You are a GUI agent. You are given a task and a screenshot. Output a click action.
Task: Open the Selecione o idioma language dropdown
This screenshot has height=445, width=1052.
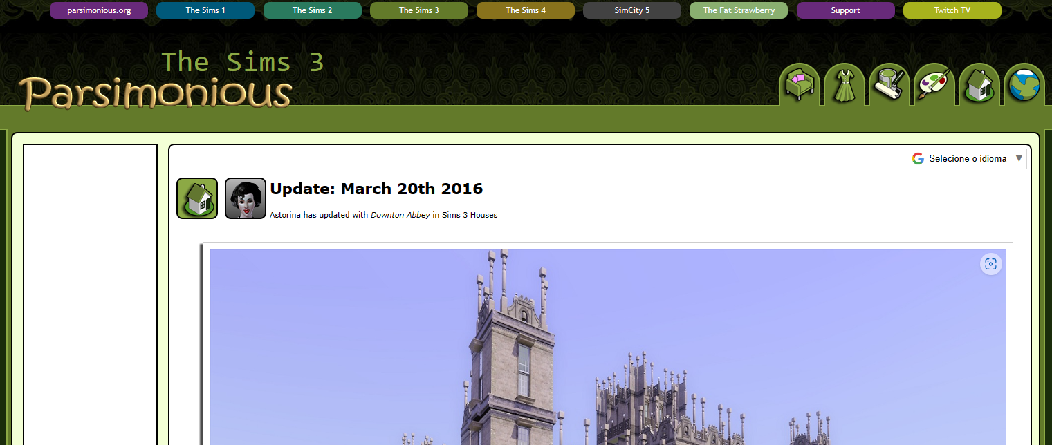(968, 158)
